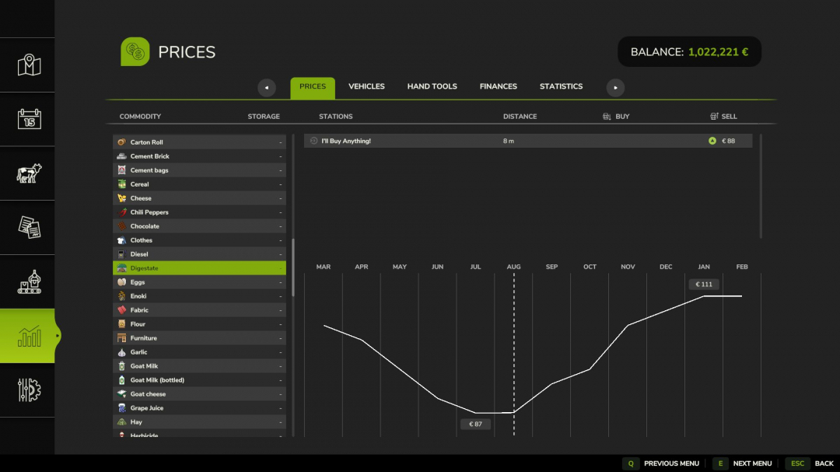Click the Sell column icon header
Viewport: 840px width, 472px height.
(714, 116)
